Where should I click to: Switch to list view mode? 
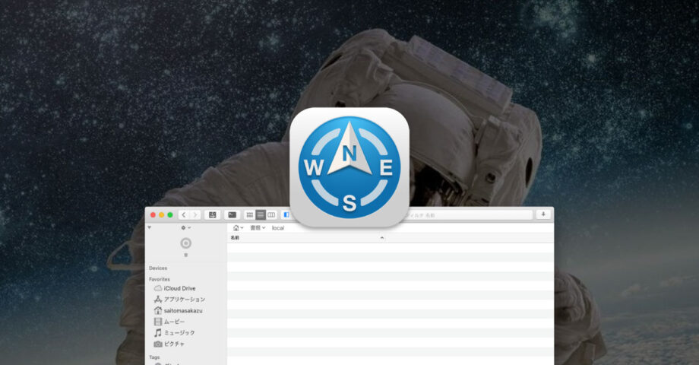(x=261, y=215)
